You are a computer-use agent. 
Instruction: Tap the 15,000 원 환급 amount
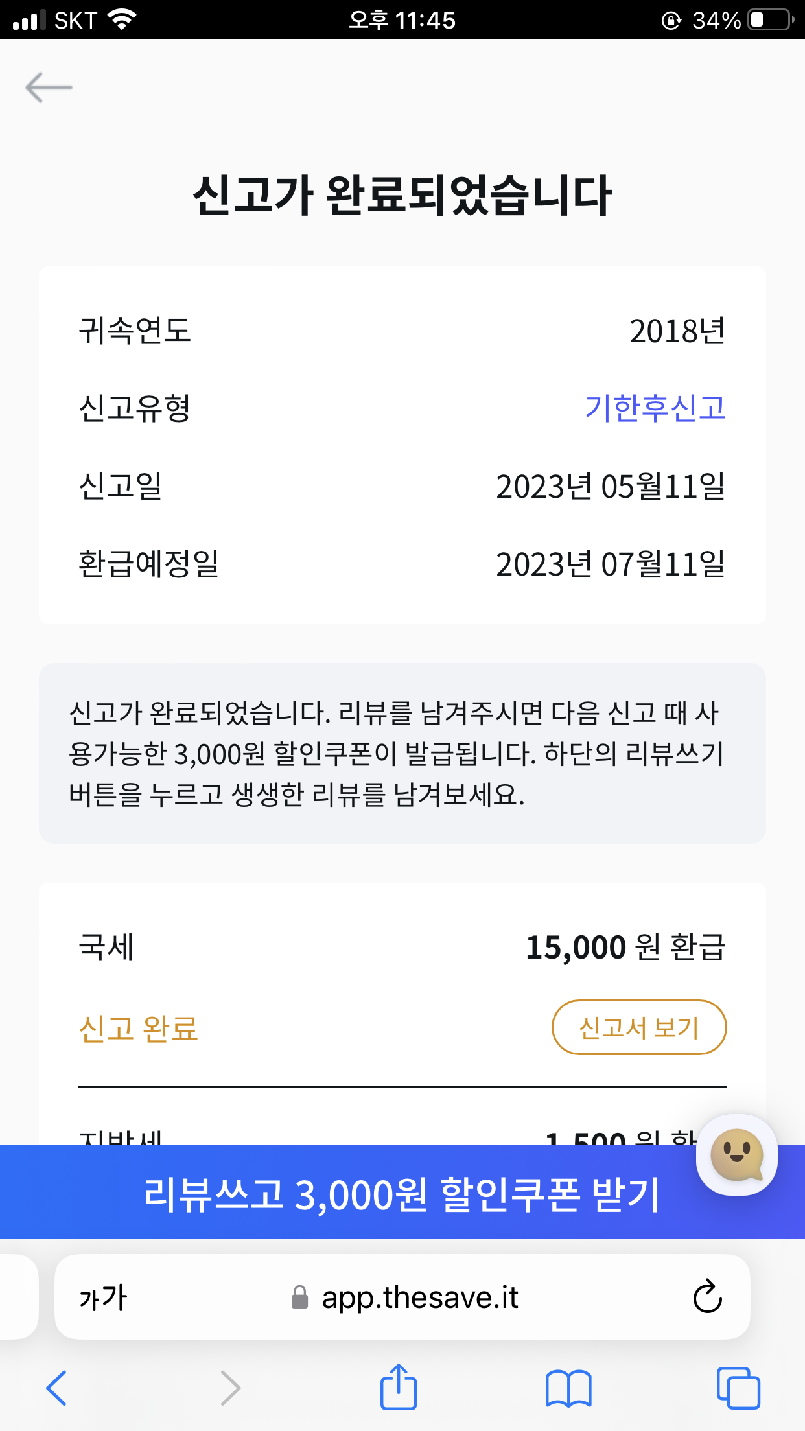coord(625,947)
